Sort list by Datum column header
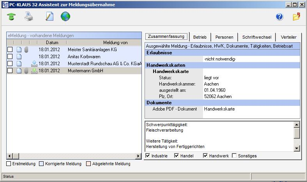This screenshot has width=307, height=182. coord(52,42)
